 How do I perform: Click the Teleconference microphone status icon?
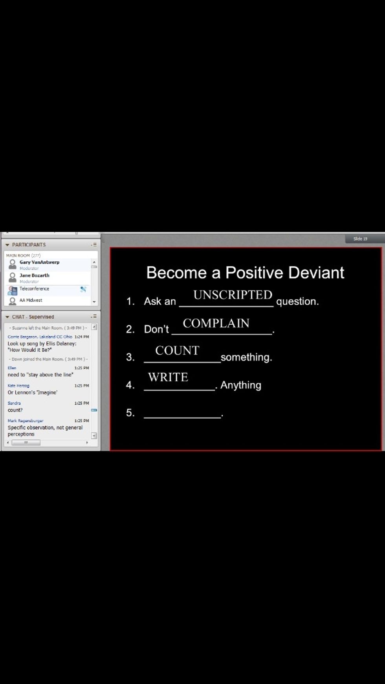coord(83,289)
